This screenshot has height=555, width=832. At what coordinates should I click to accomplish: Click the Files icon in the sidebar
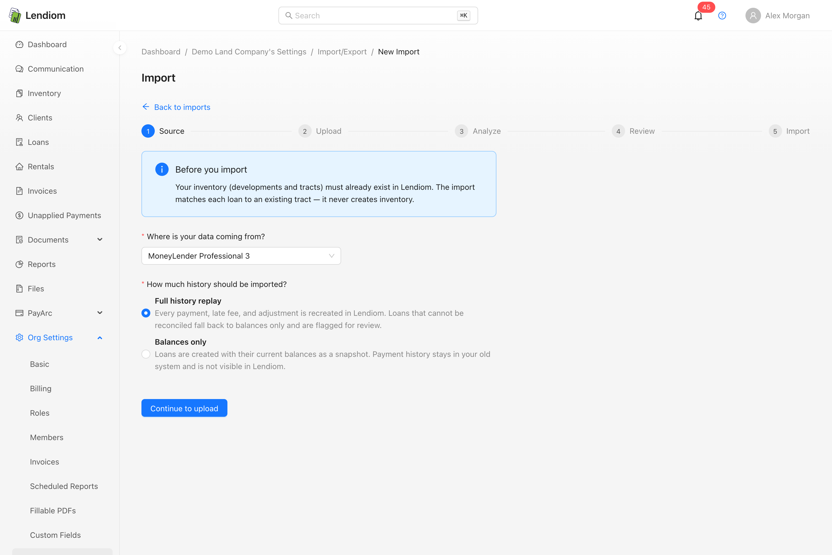tap(19, 289)
